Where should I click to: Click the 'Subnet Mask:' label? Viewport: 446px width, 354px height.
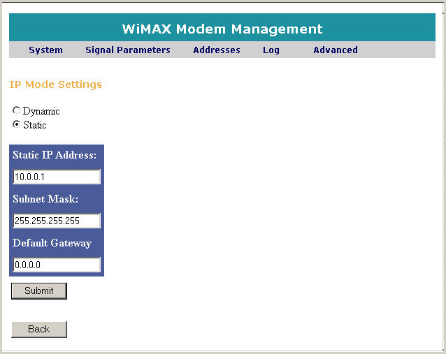point(45,199)
